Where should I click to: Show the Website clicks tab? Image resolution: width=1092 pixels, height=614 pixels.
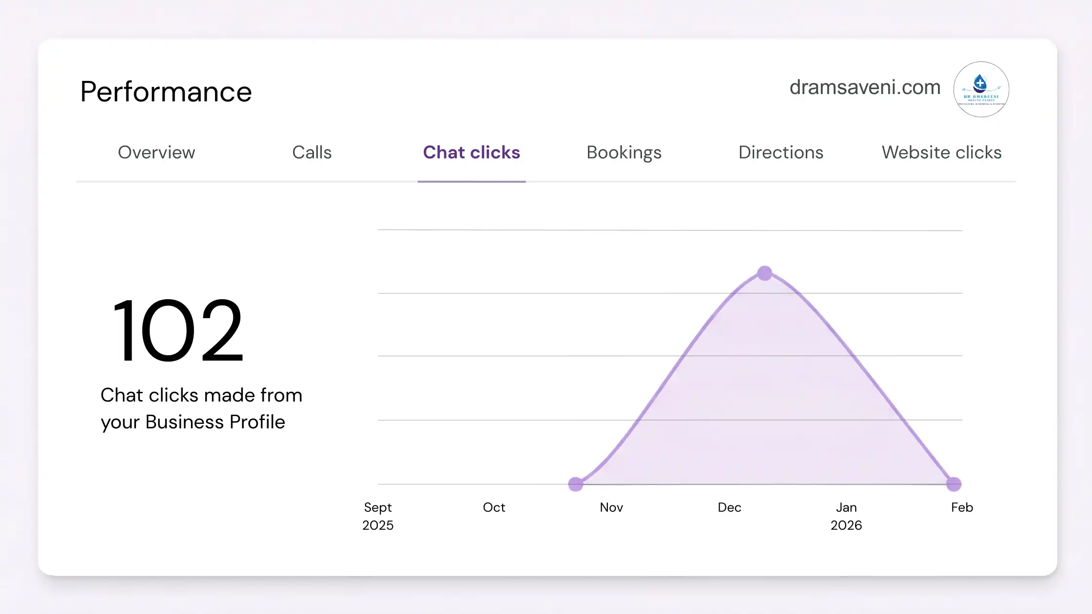coord(941,153)
